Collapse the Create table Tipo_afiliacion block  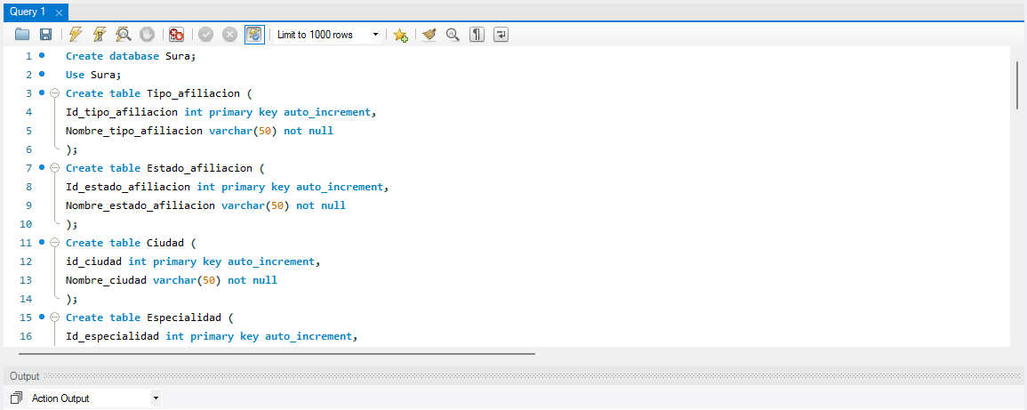[x=54, y=93]
